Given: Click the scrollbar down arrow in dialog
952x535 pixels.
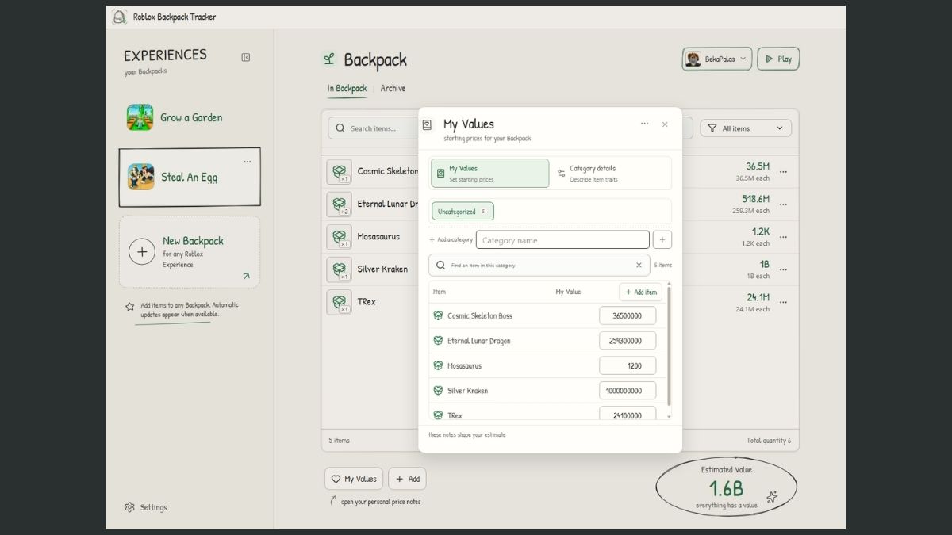Looking at the screenshot, I should tap(669, 416).
